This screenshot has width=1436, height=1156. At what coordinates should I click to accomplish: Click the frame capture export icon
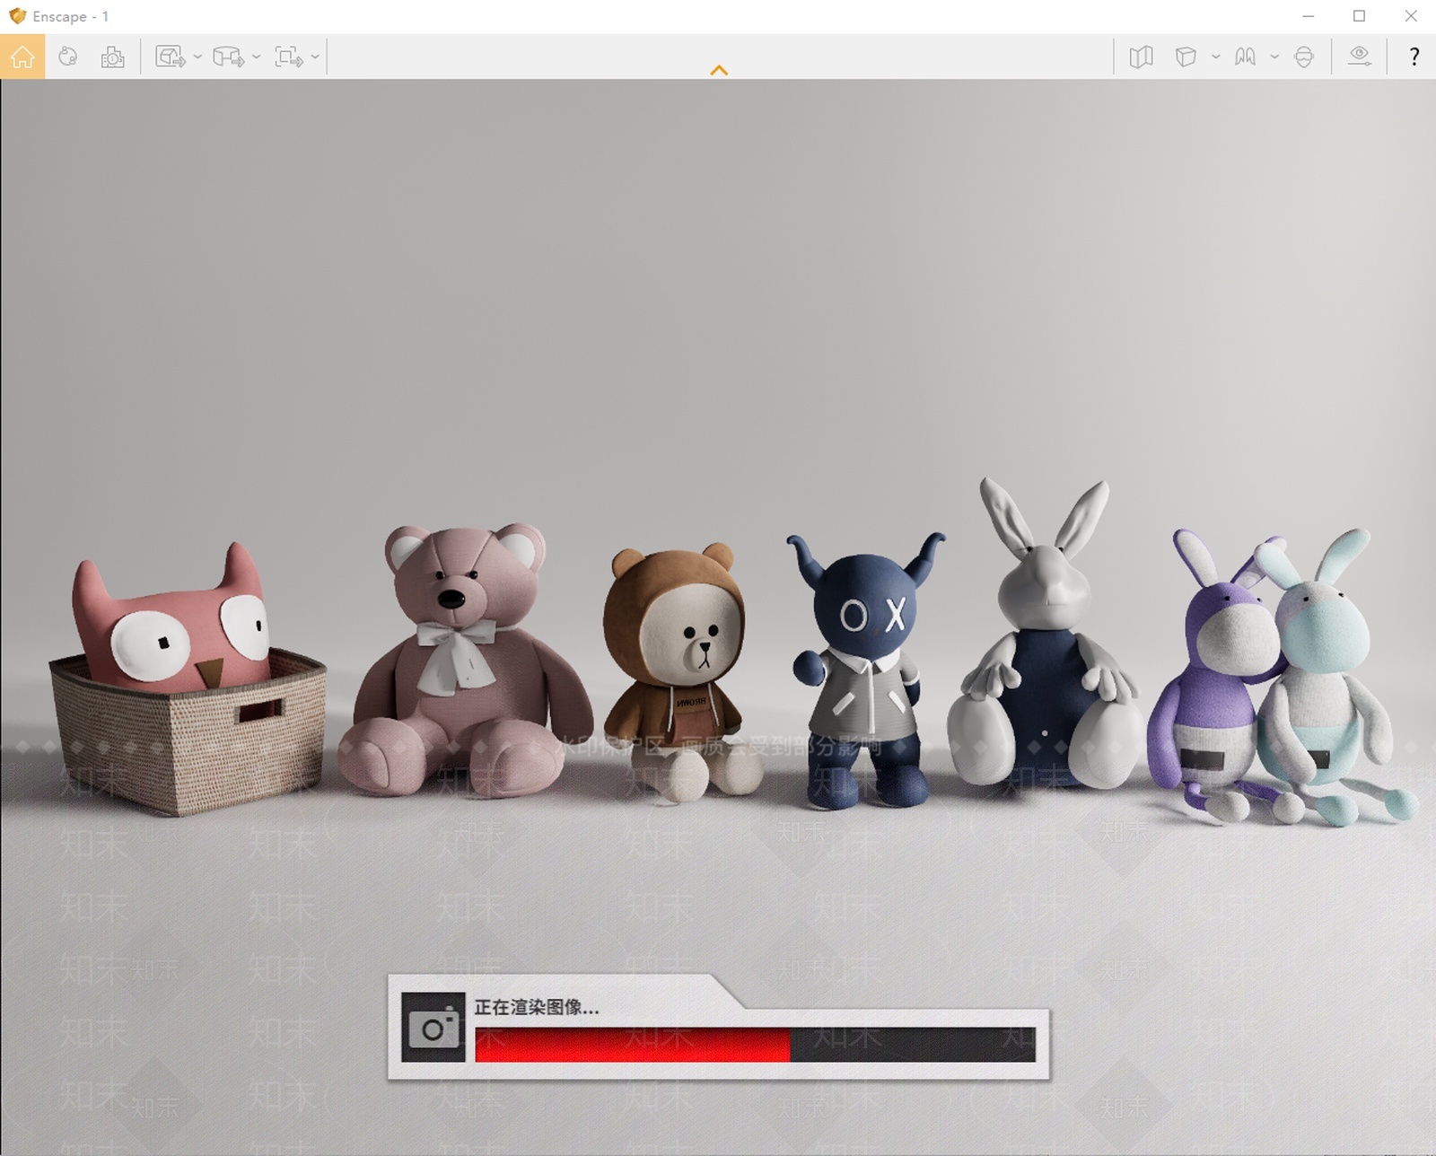(289, 57)
